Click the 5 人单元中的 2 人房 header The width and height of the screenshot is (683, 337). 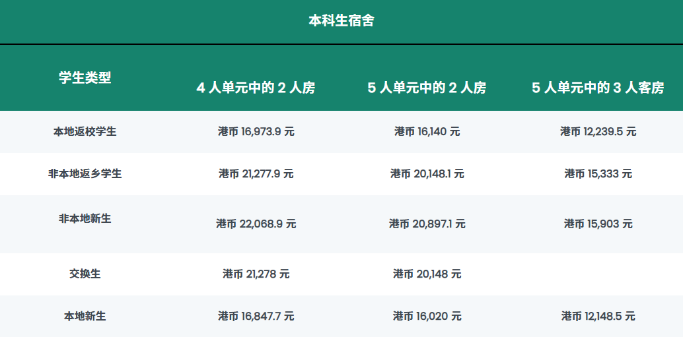pyautogui.click(x=427, y=88)
